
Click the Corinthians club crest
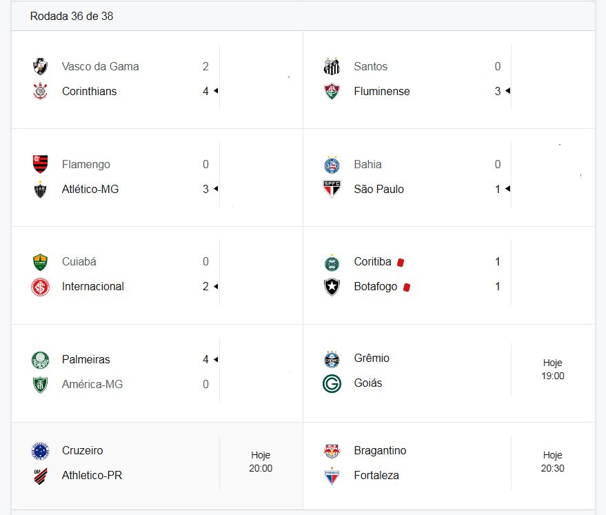pos(40,91)
